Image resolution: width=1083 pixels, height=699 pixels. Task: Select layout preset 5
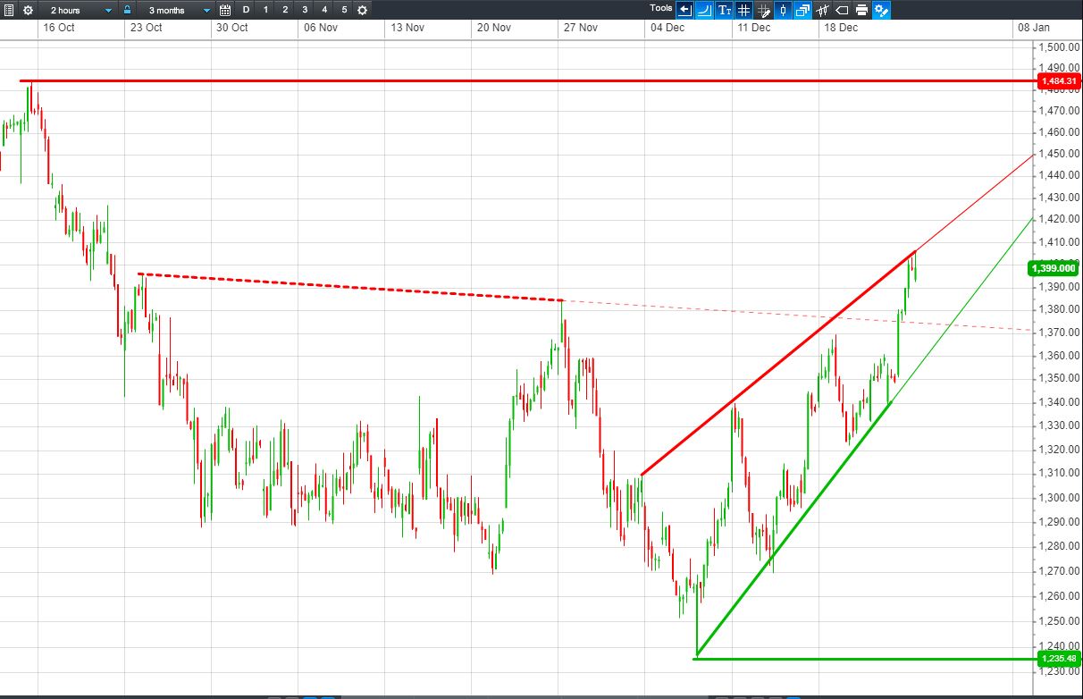coord(344,10)
